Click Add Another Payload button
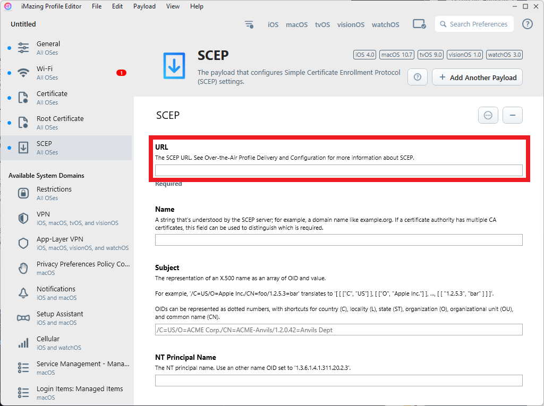This screenshot has width=544, height=406. [477, 77]
